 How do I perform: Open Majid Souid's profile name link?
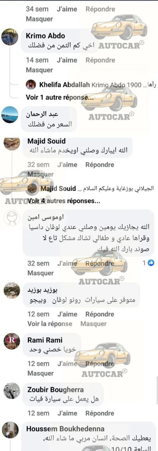pos(46,141)
